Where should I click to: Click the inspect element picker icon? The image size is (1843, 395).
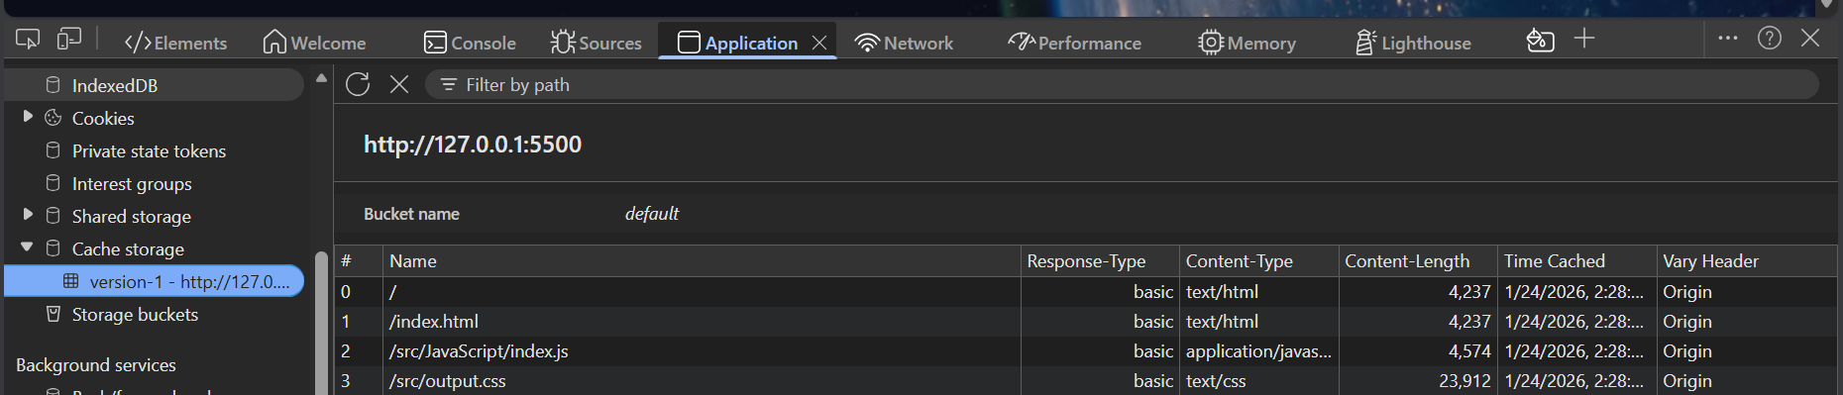(28, 40)
